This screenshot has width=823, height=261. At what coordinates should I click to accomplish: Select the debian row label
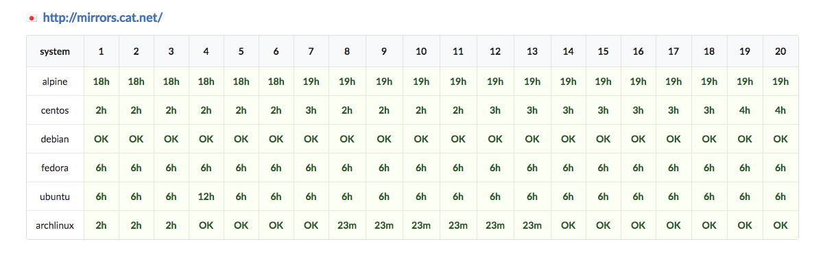pos(55,139)
